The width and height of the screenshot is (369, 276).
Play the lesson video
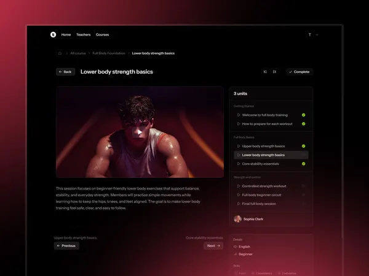point(140,132)
